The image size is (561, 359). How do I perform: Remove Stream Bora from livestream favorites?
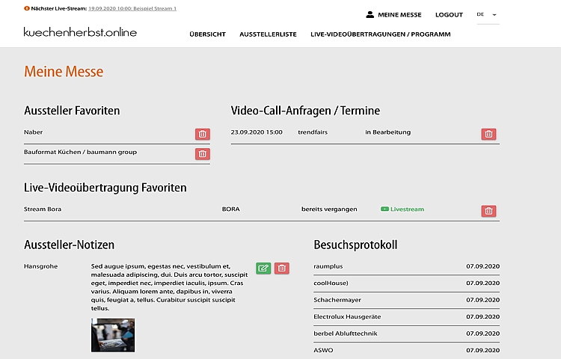click(x=488, y=211)
